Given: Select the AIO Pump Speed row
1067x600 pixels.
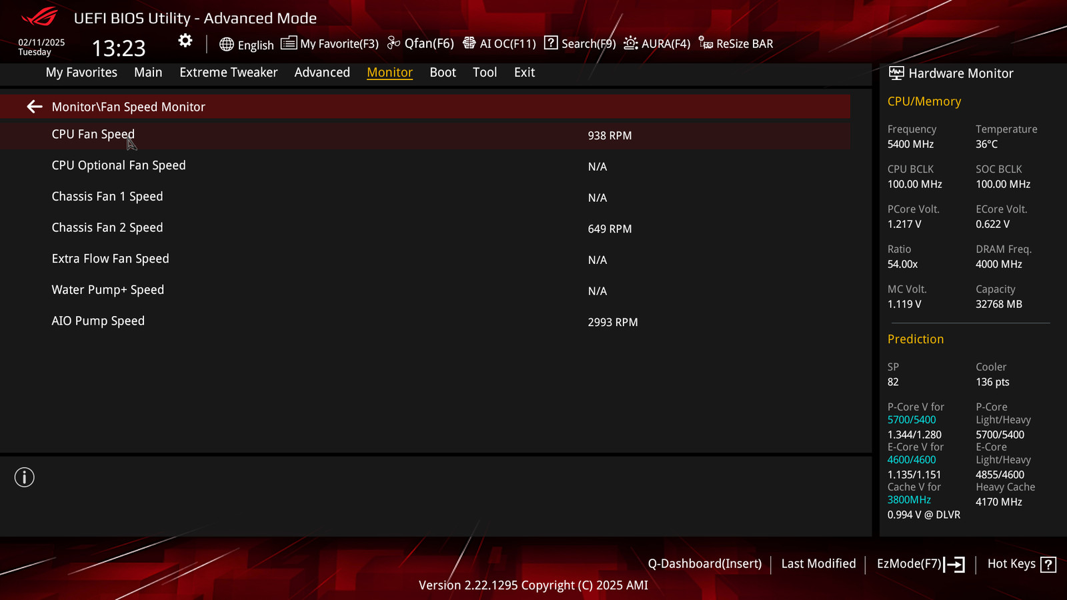Looking at the screenshot, I should tap(425, 321).
